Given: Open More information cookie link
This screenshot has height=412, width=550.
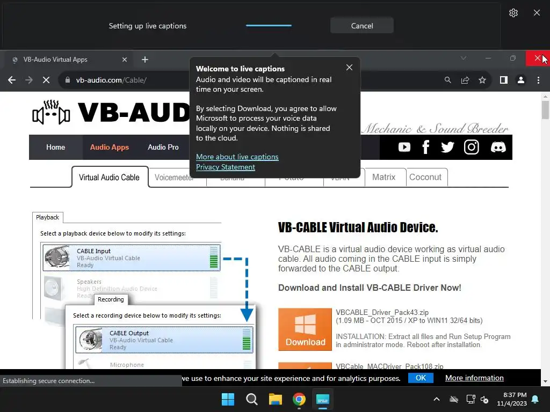Looking at the screenshot, I should click(x=474, y=378).
